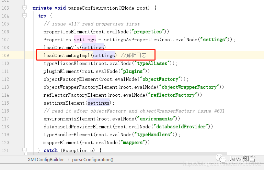The height and width of the screenshot is (170, 264).
Task: Click the pluginElement method call
Action: pos(61,71)
